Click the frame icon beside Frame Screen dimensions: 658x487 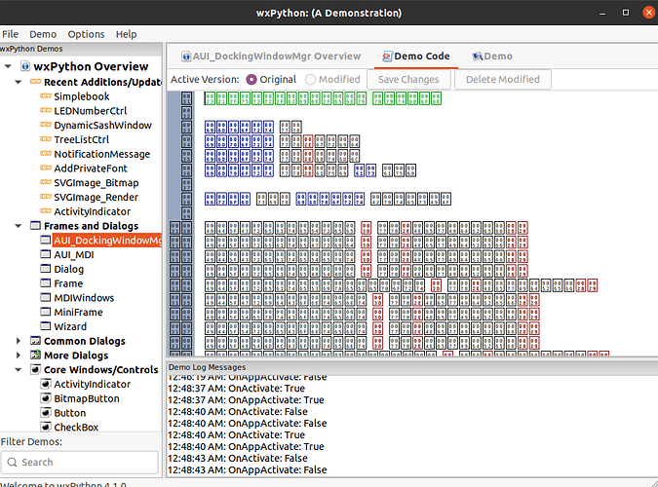pos(45,283)
